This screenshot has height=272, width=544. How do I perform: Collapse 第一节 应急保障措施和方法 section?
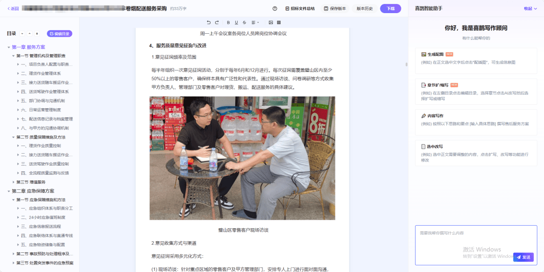pyautogui.click(x=14, y=200)
